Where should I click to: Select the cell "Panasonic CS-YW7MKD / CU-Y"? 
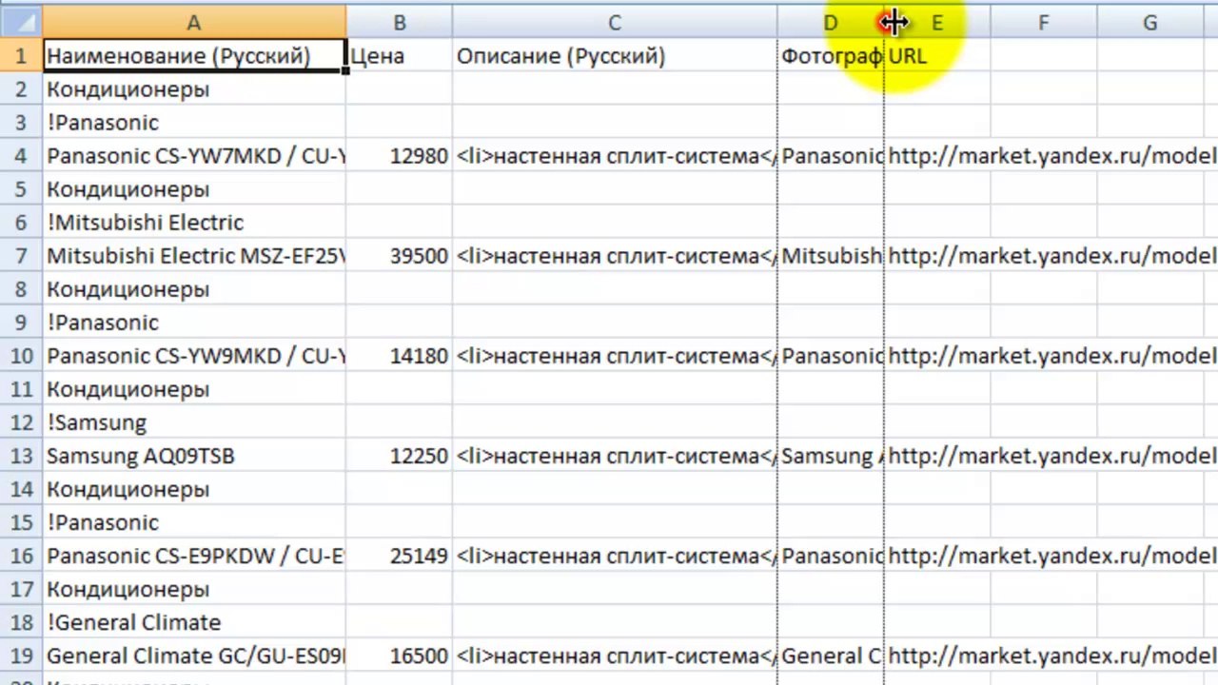tap(194, 156)
